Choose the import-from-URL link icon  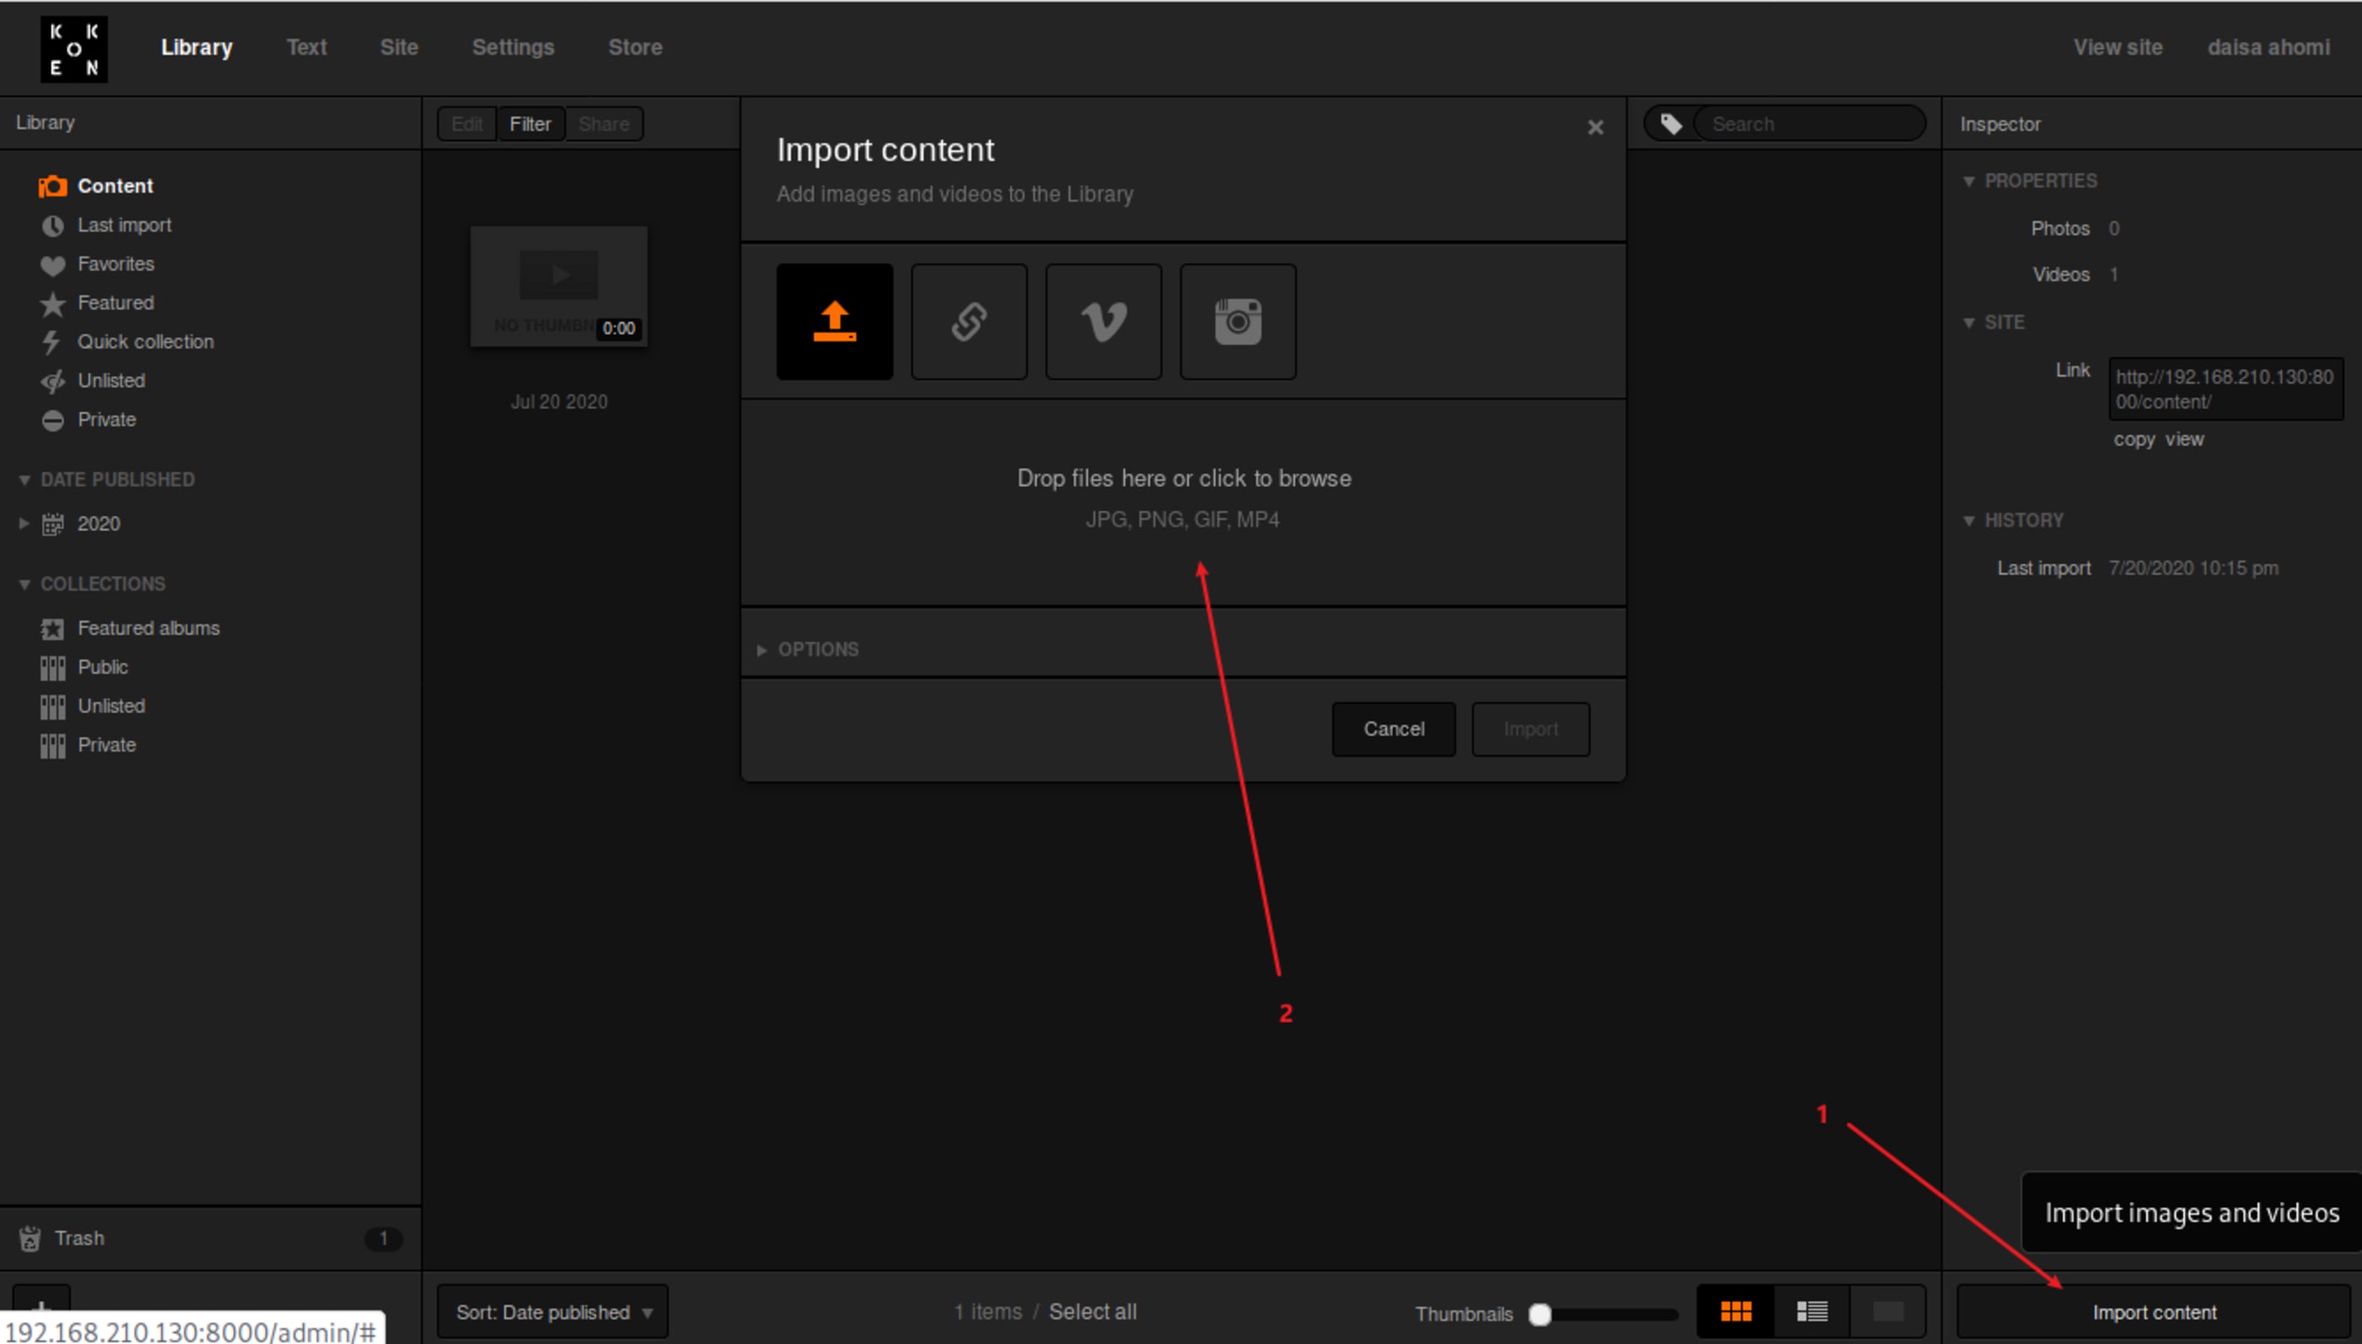pyautogui.click(x=968, y=321)
